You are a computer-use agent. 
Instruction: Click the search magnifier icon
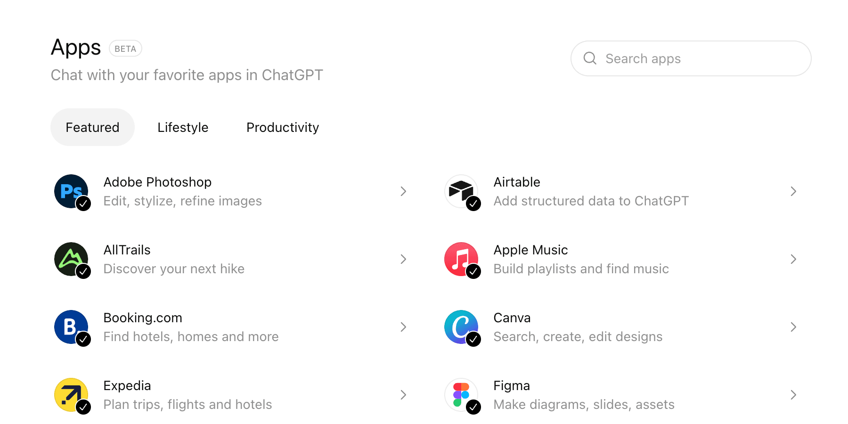(x=590, y=58)
